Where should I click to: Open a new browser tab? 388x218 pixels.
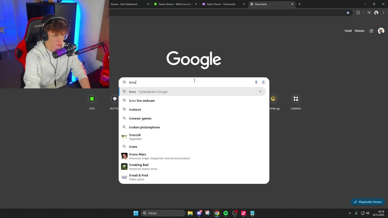pos(299,4)
